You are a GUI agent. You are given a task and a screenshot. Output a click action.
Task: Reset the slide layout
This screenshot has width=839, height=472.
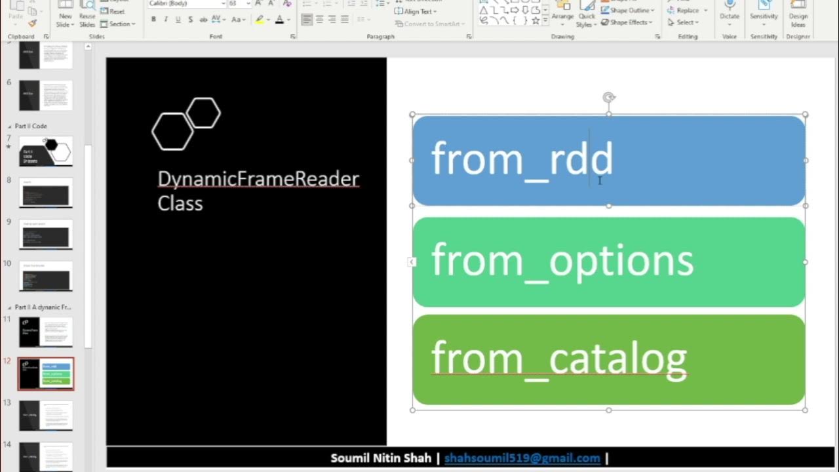113,12
